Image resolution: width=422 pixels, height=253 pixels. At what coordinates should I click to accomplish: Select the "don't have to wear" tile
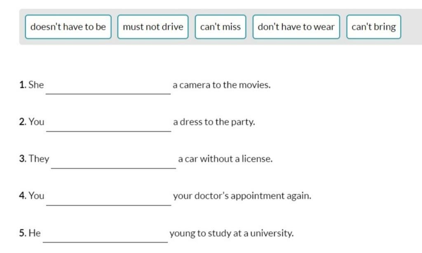(296, 27)
